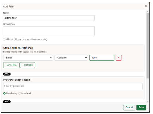153x114 pixels.
Task: Select the Match any radio button
Action: point(4,93)
